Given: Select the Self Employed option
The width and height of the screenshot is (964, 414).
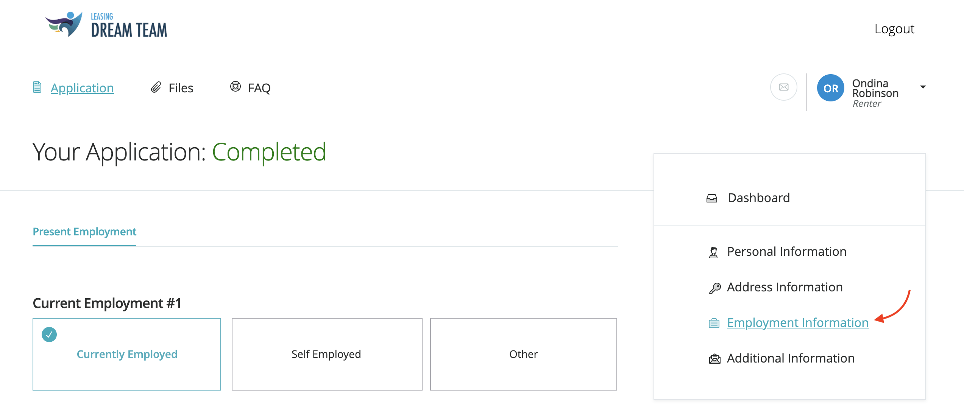Looking at the screenshot, I should pos(327,354).
